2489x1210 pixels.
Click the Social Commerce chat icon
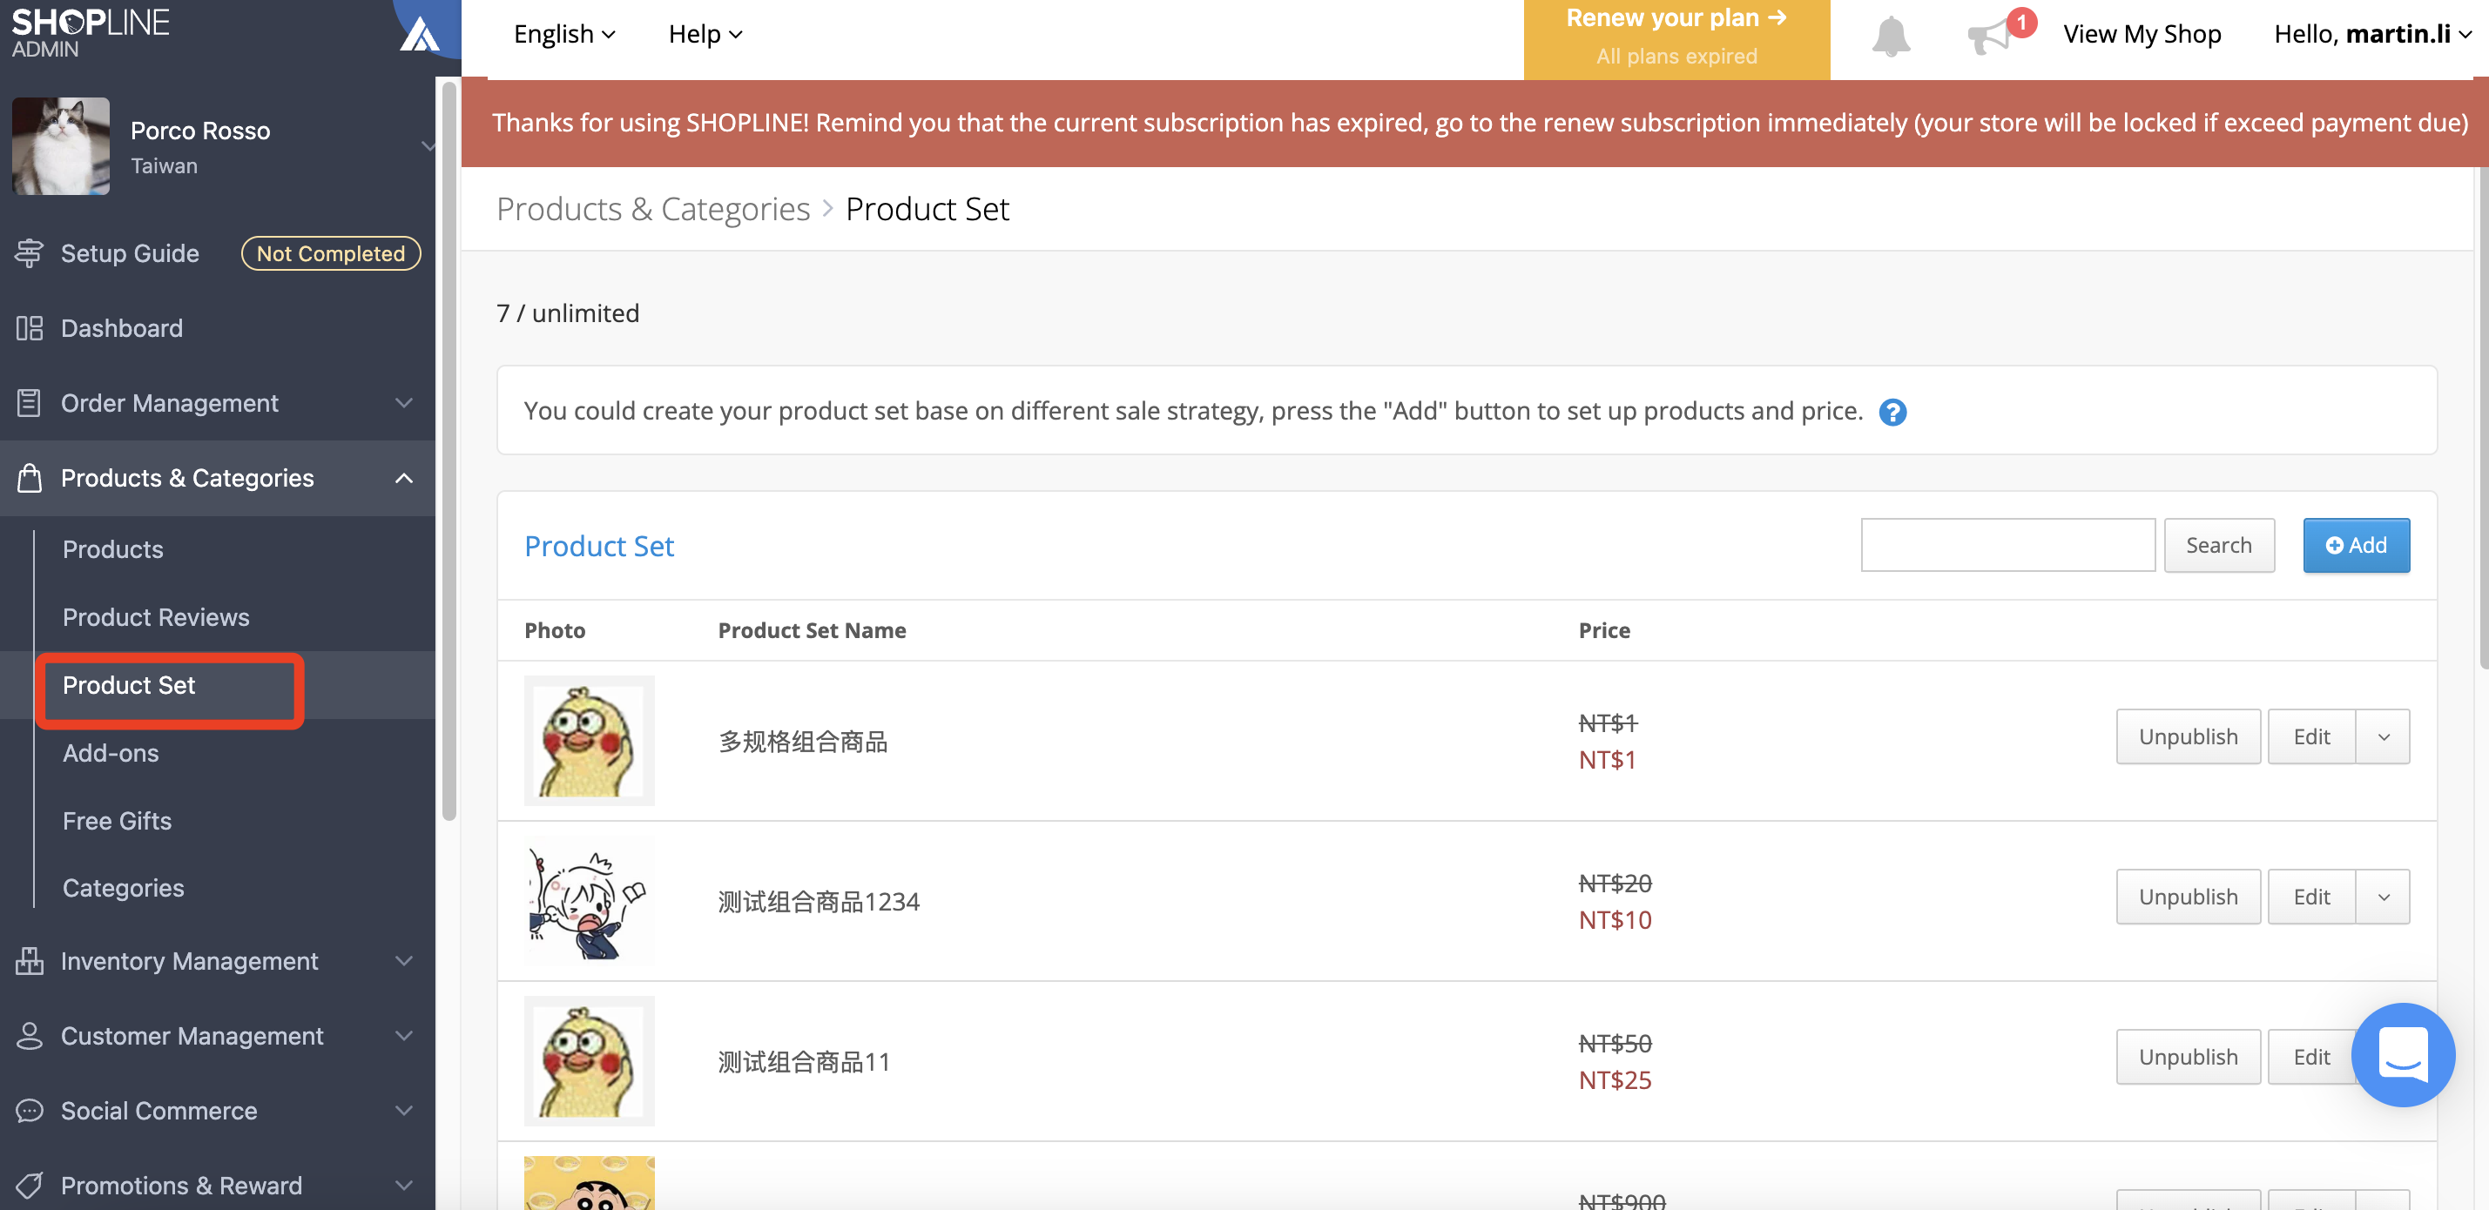tap(29, 1111)
